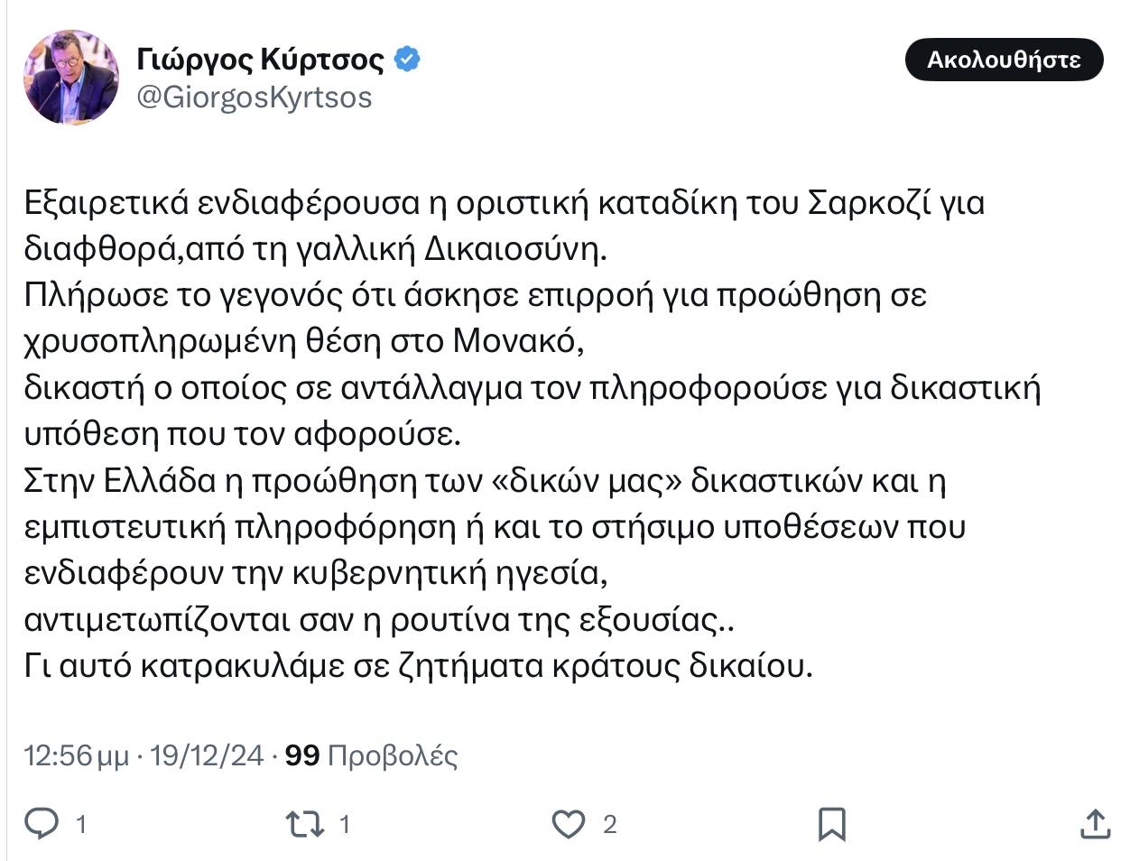Open the 12:56 μμ timestamp link
The height and width of the screenshot is (861, 1130).
point(76,755)
